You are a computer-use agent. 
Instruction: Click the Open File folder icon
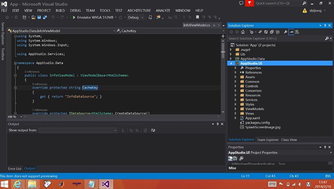pyautogui.click(x=33, y=17)
